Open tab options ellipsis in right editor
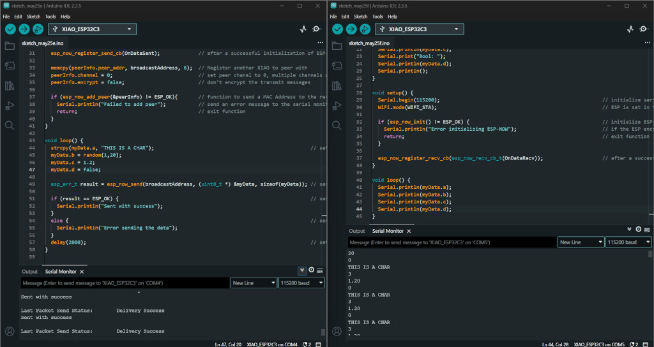The width and height of the screenshot is (654, 347). click(x=648, y=43)
